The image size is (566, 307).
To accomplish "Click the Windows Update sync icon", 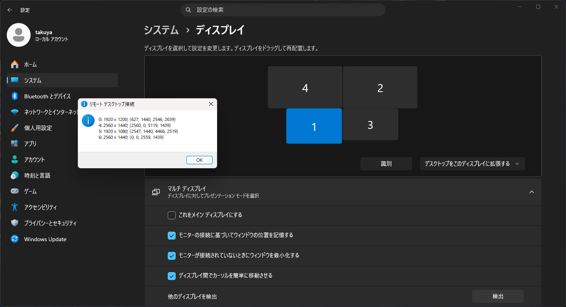I will tap(15, 239).
